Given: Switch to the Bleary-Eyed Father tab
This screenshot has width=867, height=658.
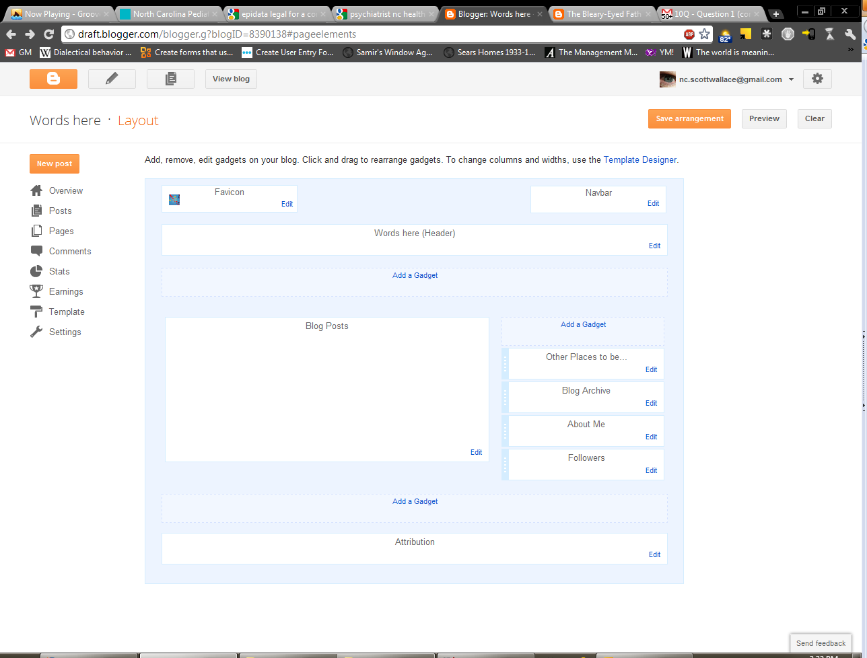Looking at the screenshot, I should pos(602,13).
